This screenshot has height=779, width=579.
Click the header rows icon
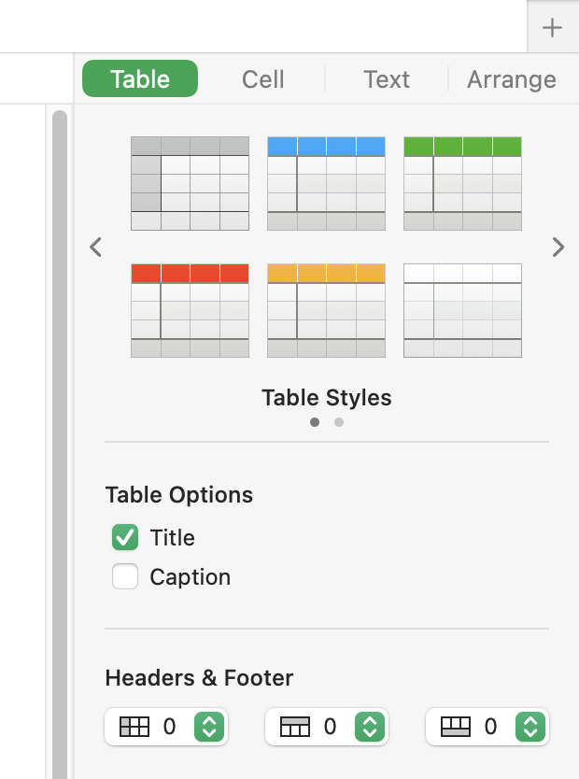[295, 727]
